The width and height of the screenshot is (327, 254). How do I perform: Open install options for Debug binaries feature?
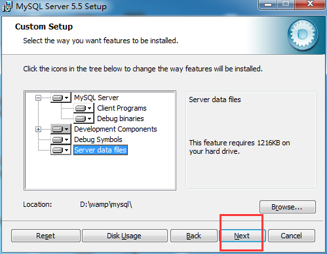click(84, 118)
